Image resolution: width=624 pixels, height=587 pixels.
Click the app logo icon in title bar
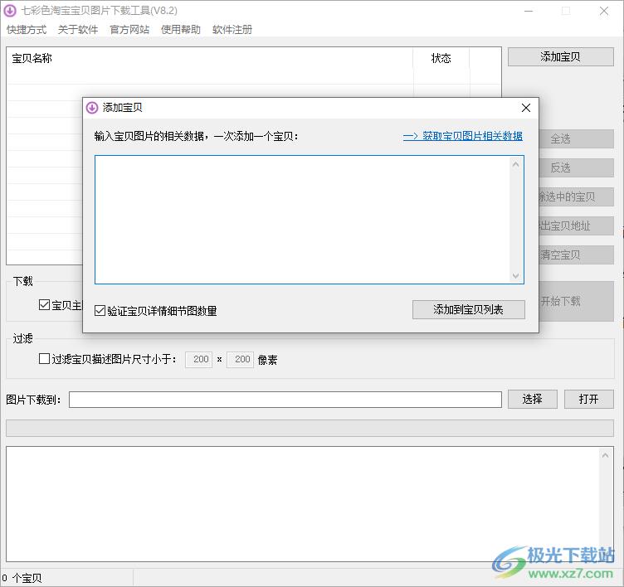pos(10,11)
